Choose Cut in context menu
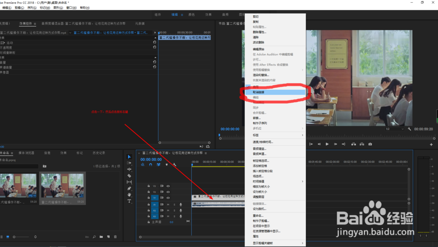 tap(275, 17)
